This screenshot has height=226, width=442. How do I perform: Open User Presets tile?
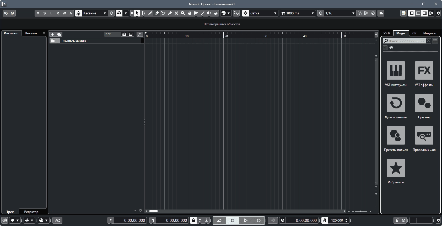point(396,135)
